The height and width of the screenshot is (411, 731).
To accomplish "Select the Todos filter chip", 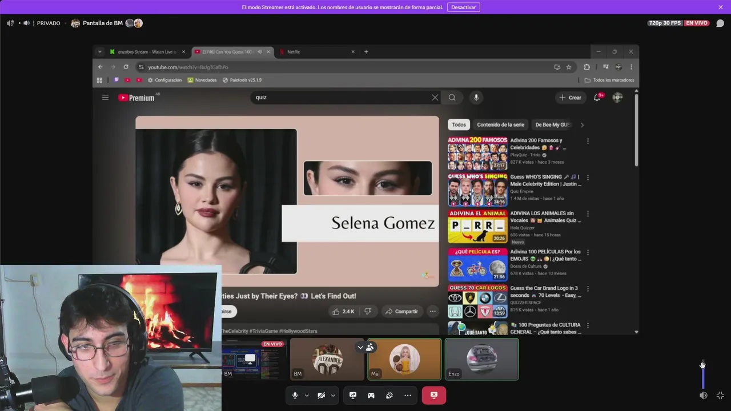I will tap(459, 124).
